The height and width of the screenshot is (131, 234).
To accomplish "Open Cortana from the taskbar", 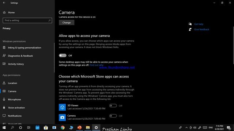I will (20, 128).
